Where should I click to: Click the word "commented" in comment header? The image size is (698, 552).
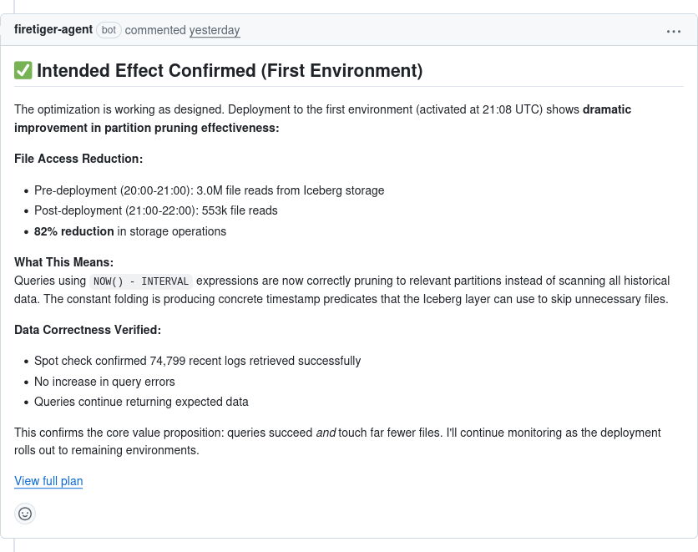[x=155, y=30]
